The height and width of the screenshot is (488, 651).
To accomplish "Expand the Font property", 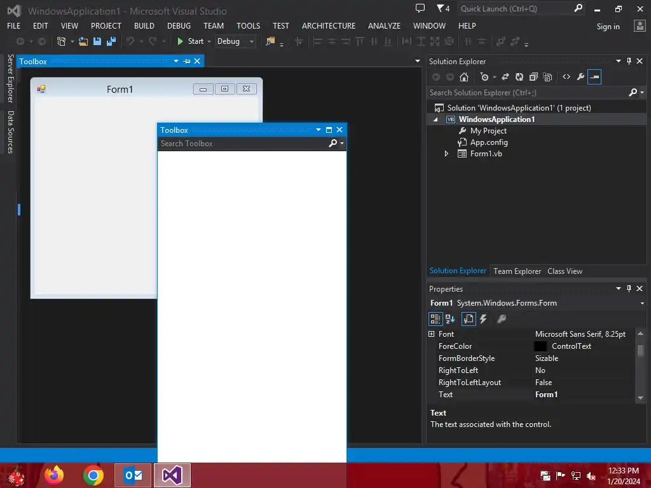I will [432, 334].
